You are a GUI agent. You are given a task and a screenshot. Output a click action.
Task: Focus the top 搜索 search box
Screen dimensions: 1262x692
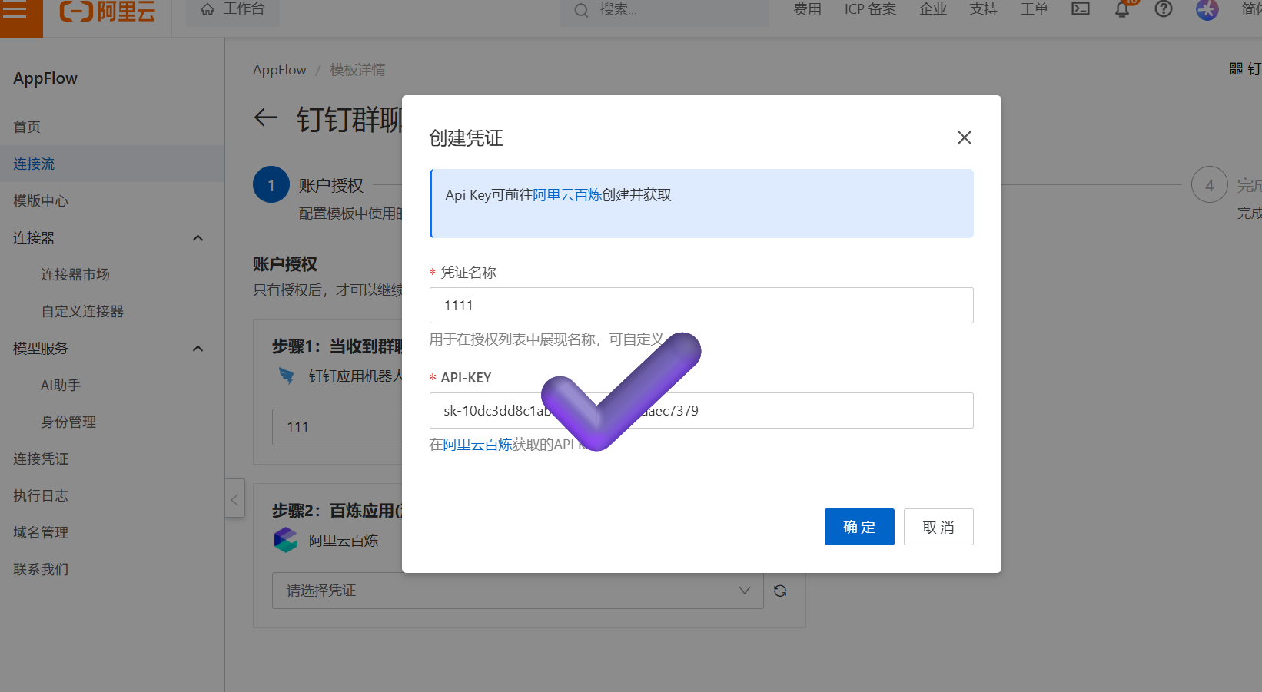(x=664, y=10)
